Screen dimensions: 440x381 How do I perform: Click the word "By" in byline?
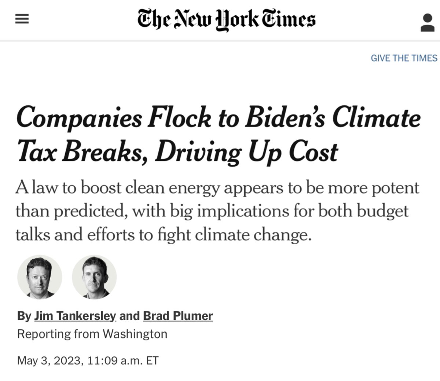click(x=24, y=316)
